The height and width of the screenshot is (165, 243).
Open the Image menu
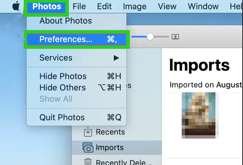(x=134, y=6)
